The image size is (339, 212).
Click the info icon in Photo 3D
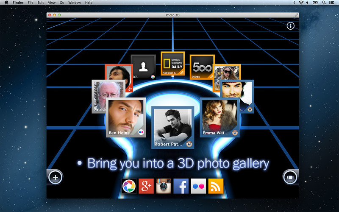290,26
